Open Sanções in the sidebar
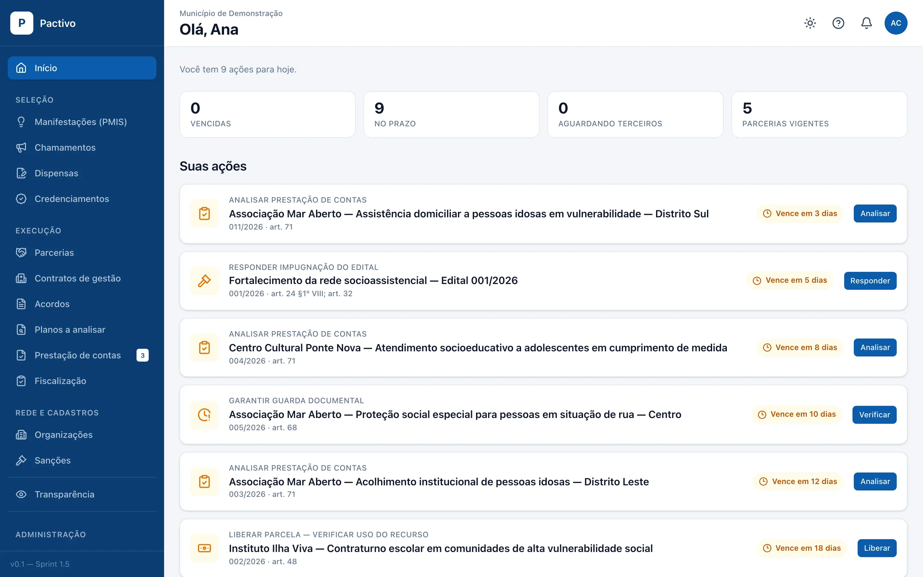 (82, 460)
